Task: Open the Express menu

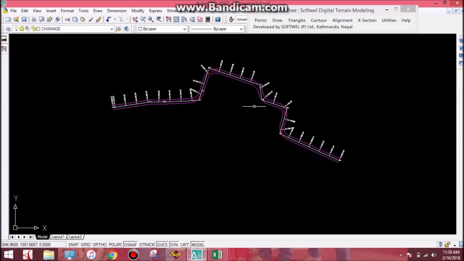Action: (156, 11)
